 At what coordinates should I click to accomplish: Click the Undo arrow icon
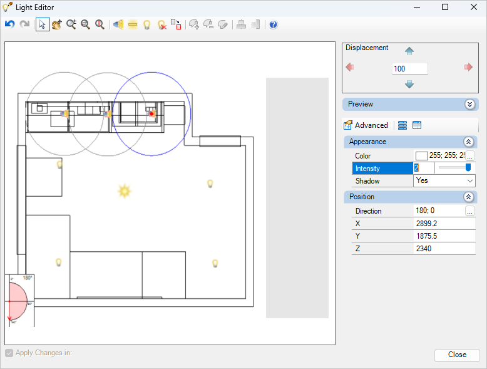pyautogui.click(x=10, y=24)
